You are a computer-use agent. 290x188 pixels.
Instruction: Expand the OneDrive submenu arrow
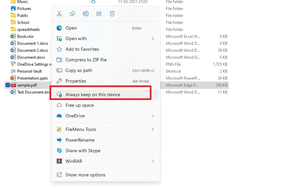point(153,116)
